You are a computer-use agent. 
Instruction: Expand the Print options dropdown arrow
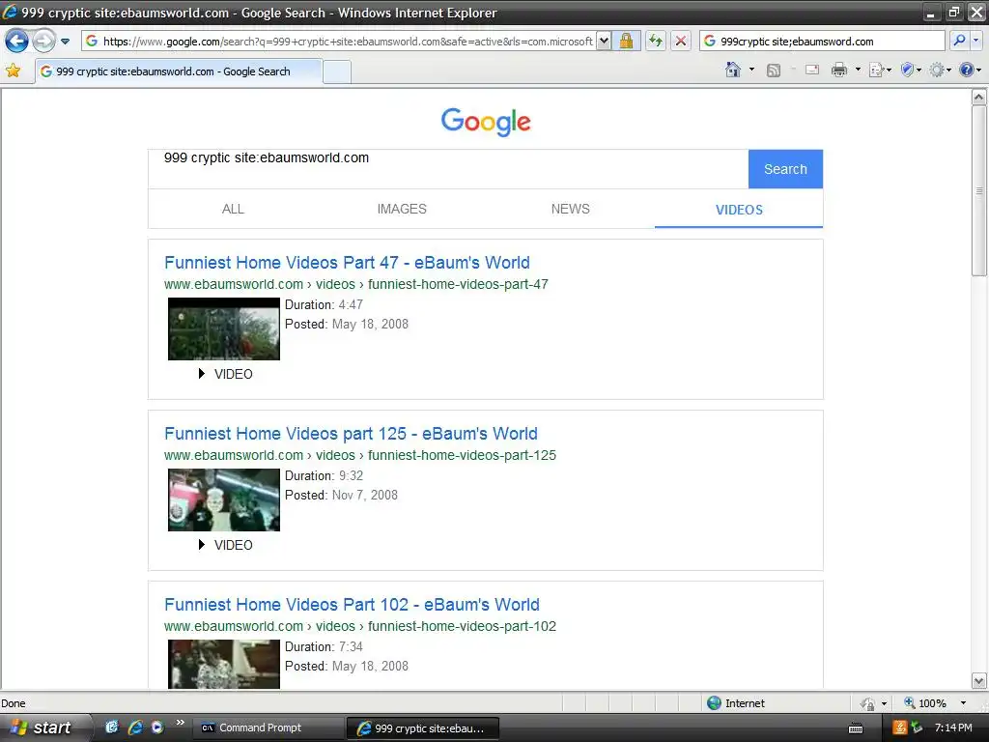pos(858,70)
